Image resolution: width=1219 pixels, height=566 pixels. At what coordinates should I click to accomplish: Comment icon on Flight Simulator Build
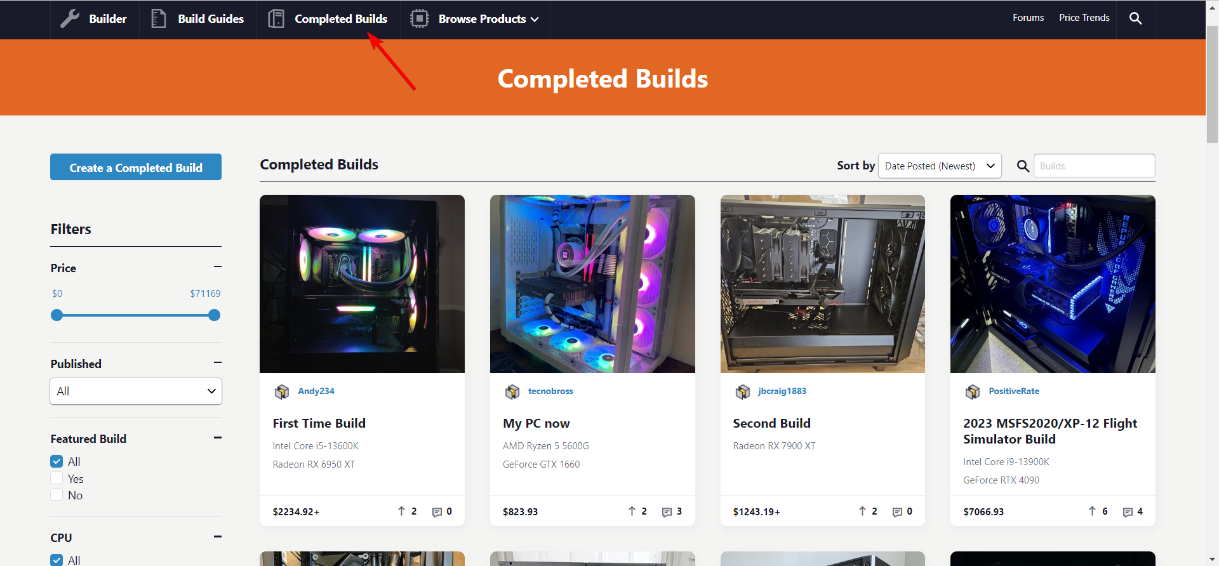1128,512
